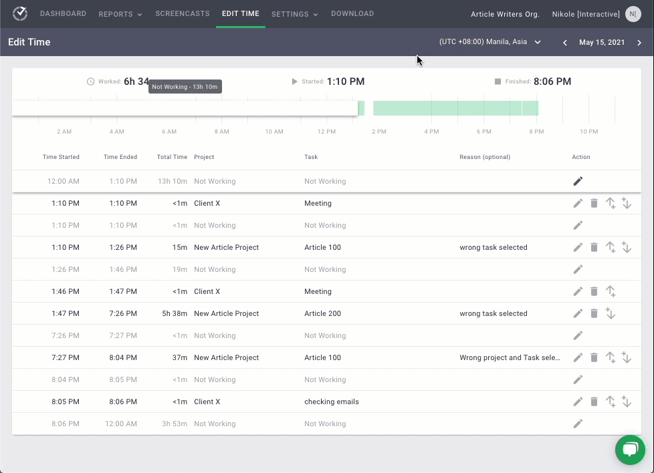Delete the checking emails entry
Image resolution: width=654 pixels, height=473 pixels.
[594, 402]
